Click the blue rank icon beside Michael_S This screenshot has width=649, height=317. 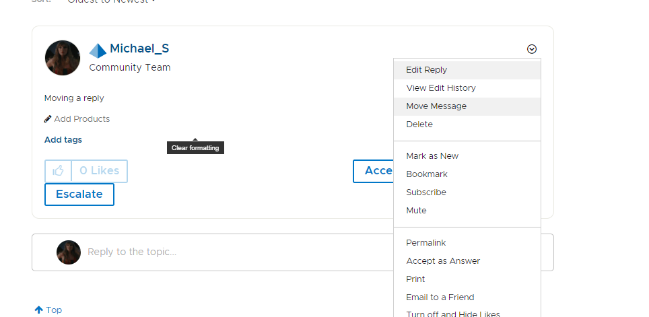click(x=98, y=50)
